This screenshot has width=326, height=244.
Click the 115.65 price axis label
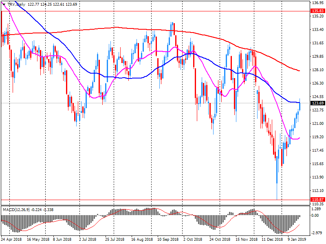[318, 164]
